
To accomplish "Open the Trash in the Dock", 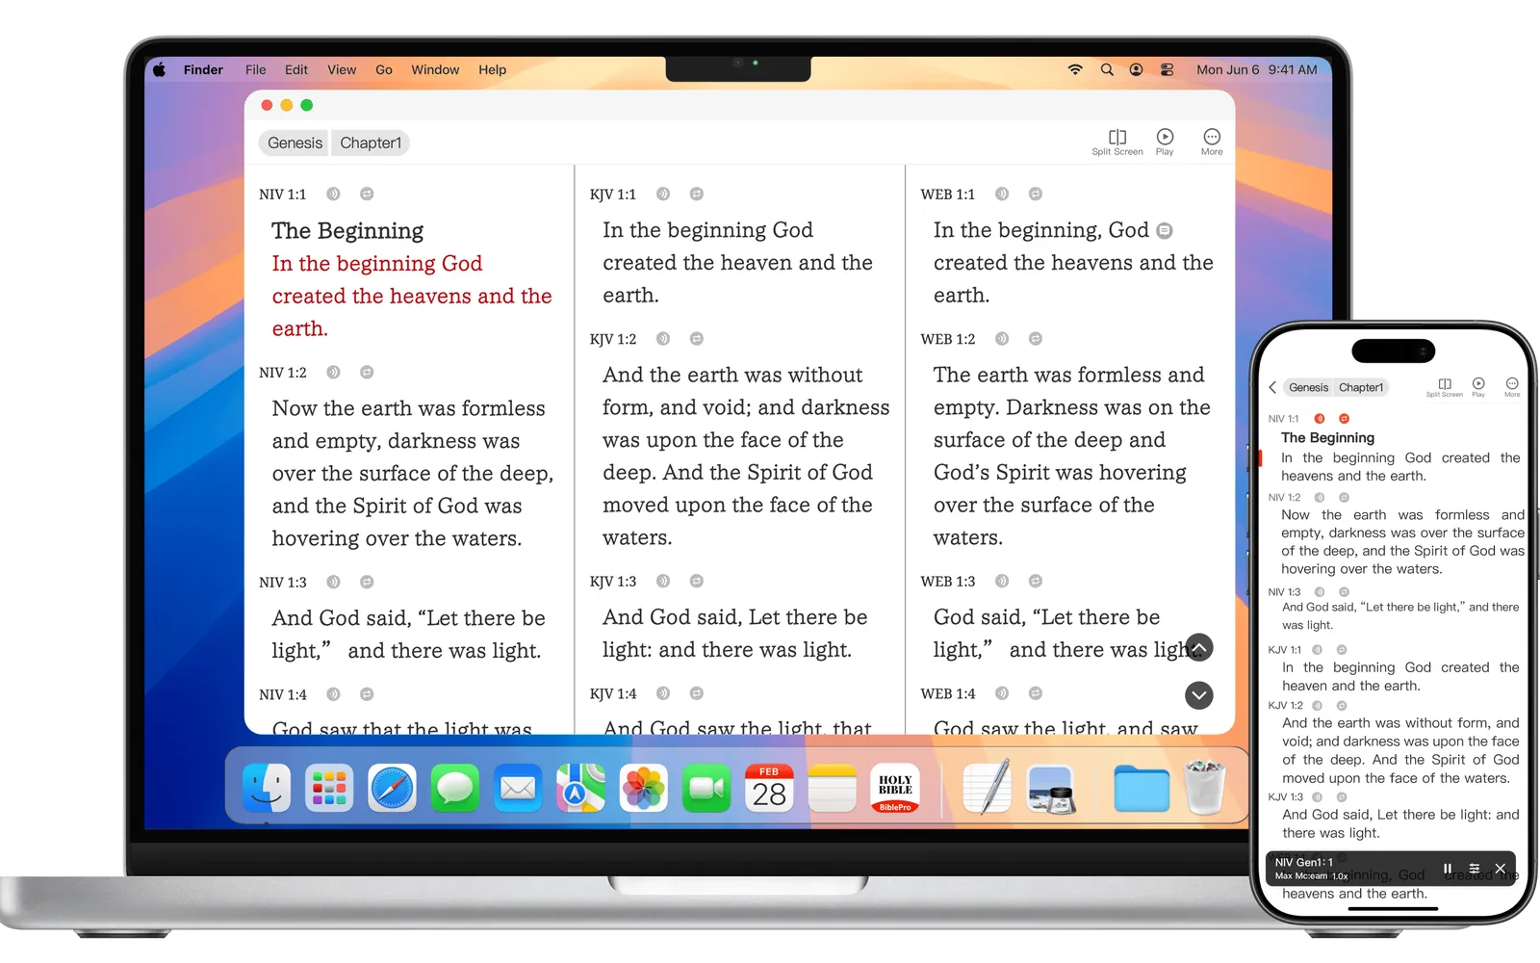I will [x=1205, y=788].
